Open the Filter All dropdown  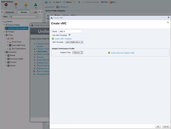[23, 17]
